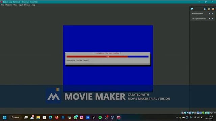This screenshot has height=121, width=216.
Task: Open Wi-Fi network tray icon
Action: pyautogui.click(x=195, y=117)
